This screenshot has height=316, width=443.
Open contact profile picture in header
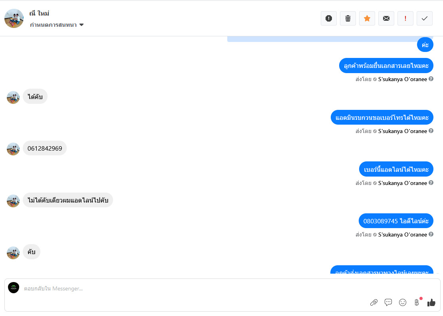pos(14,18)
